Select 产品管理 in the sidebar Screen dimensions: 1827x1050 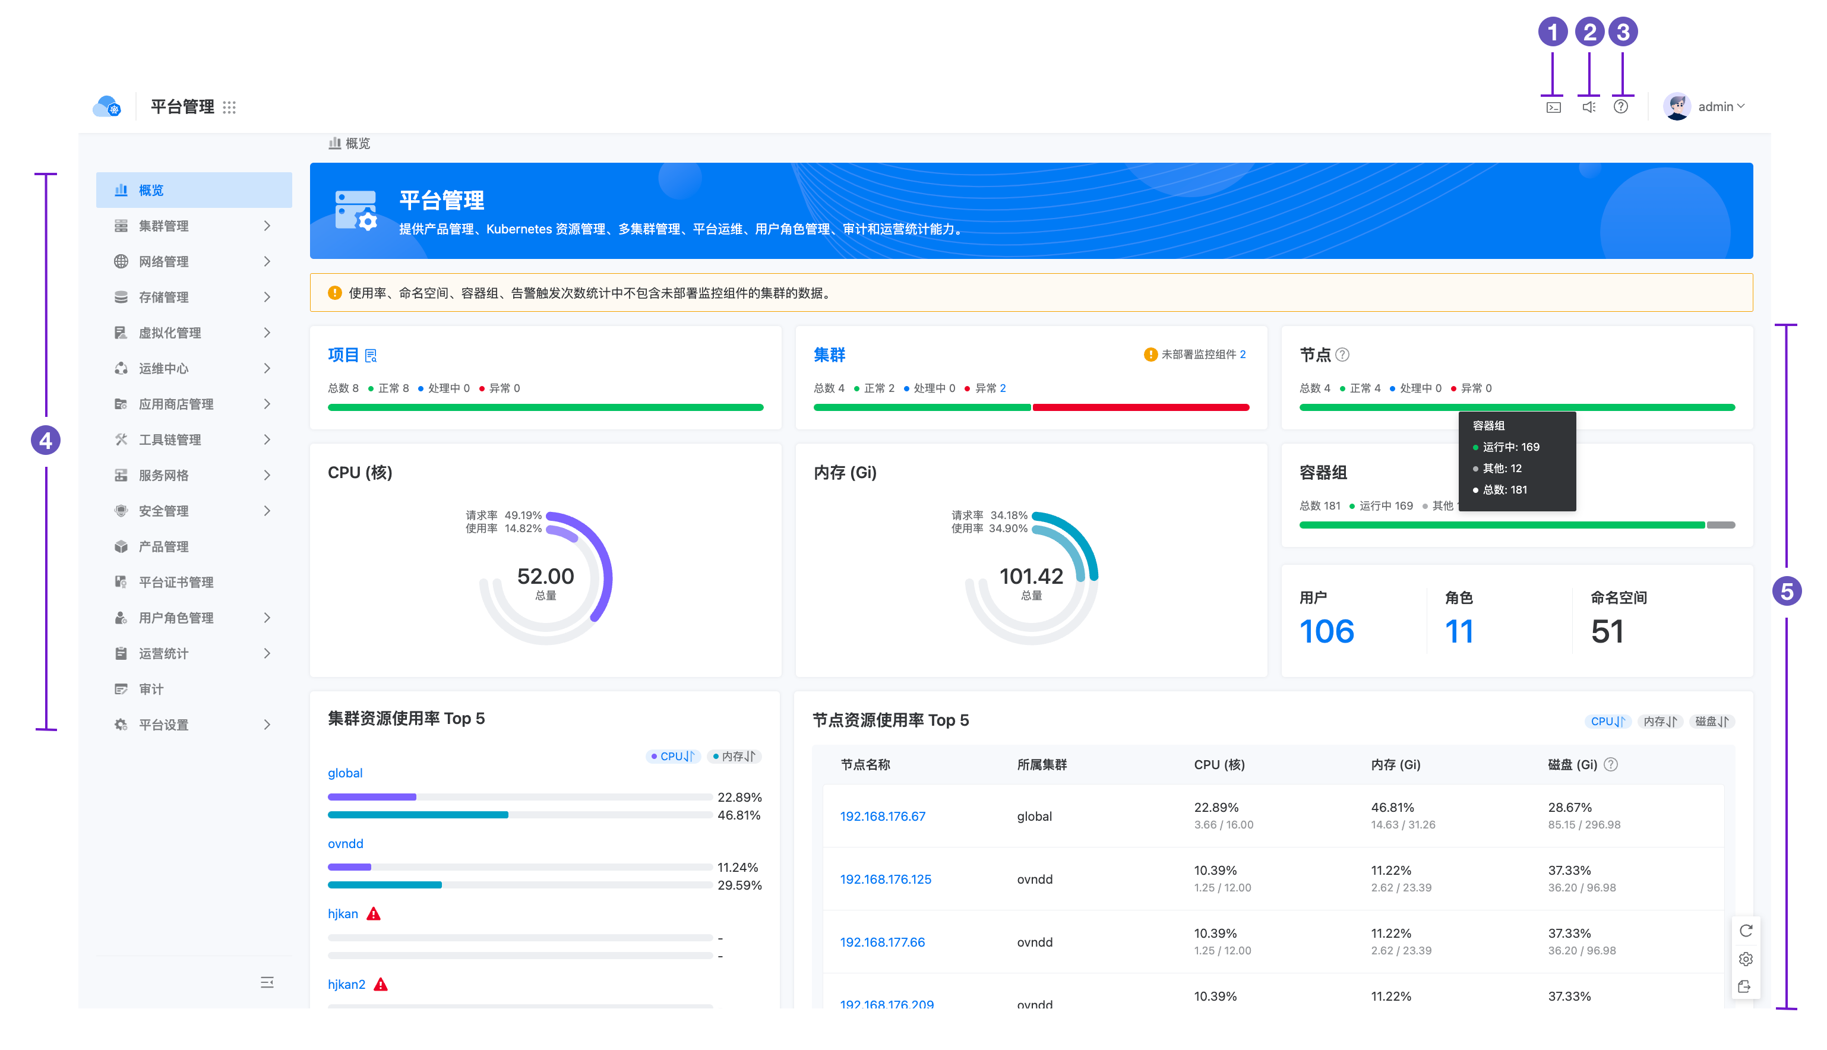(x=164, y=546)
